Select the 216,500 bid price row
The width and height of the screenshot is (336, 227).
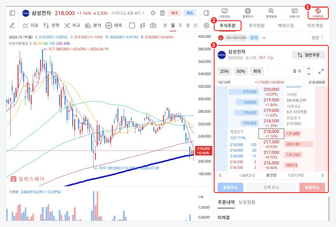(x=271, y=165)
